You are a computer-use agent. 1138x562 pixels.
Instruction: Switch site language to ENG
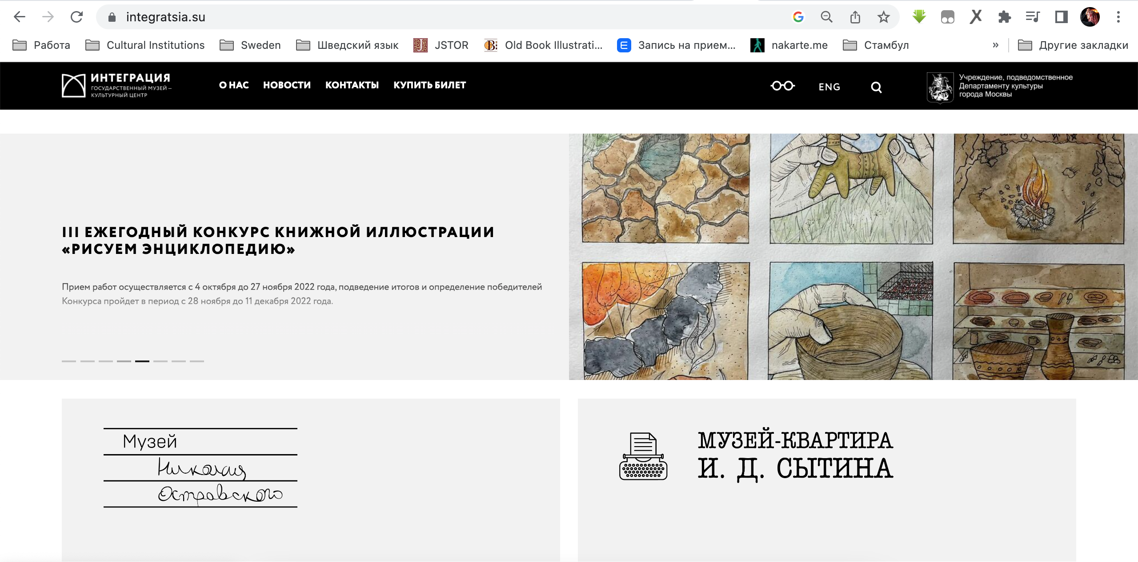click(829, 87)
